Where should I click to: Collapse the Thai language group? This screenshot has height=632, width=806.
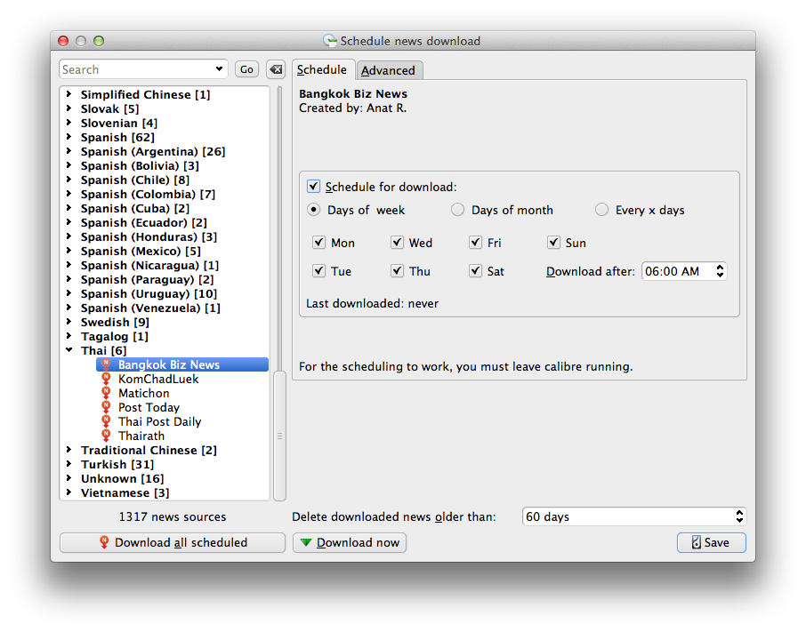(69, 351)
